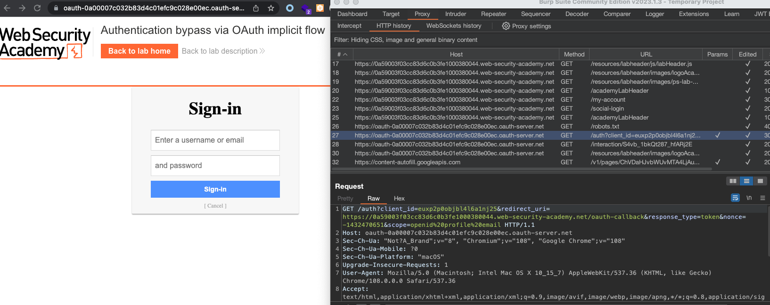Click the Web Security Academy logo
The height and width of the screenshot is (305, 770).
pyautogui.click(x=45, y=43)
